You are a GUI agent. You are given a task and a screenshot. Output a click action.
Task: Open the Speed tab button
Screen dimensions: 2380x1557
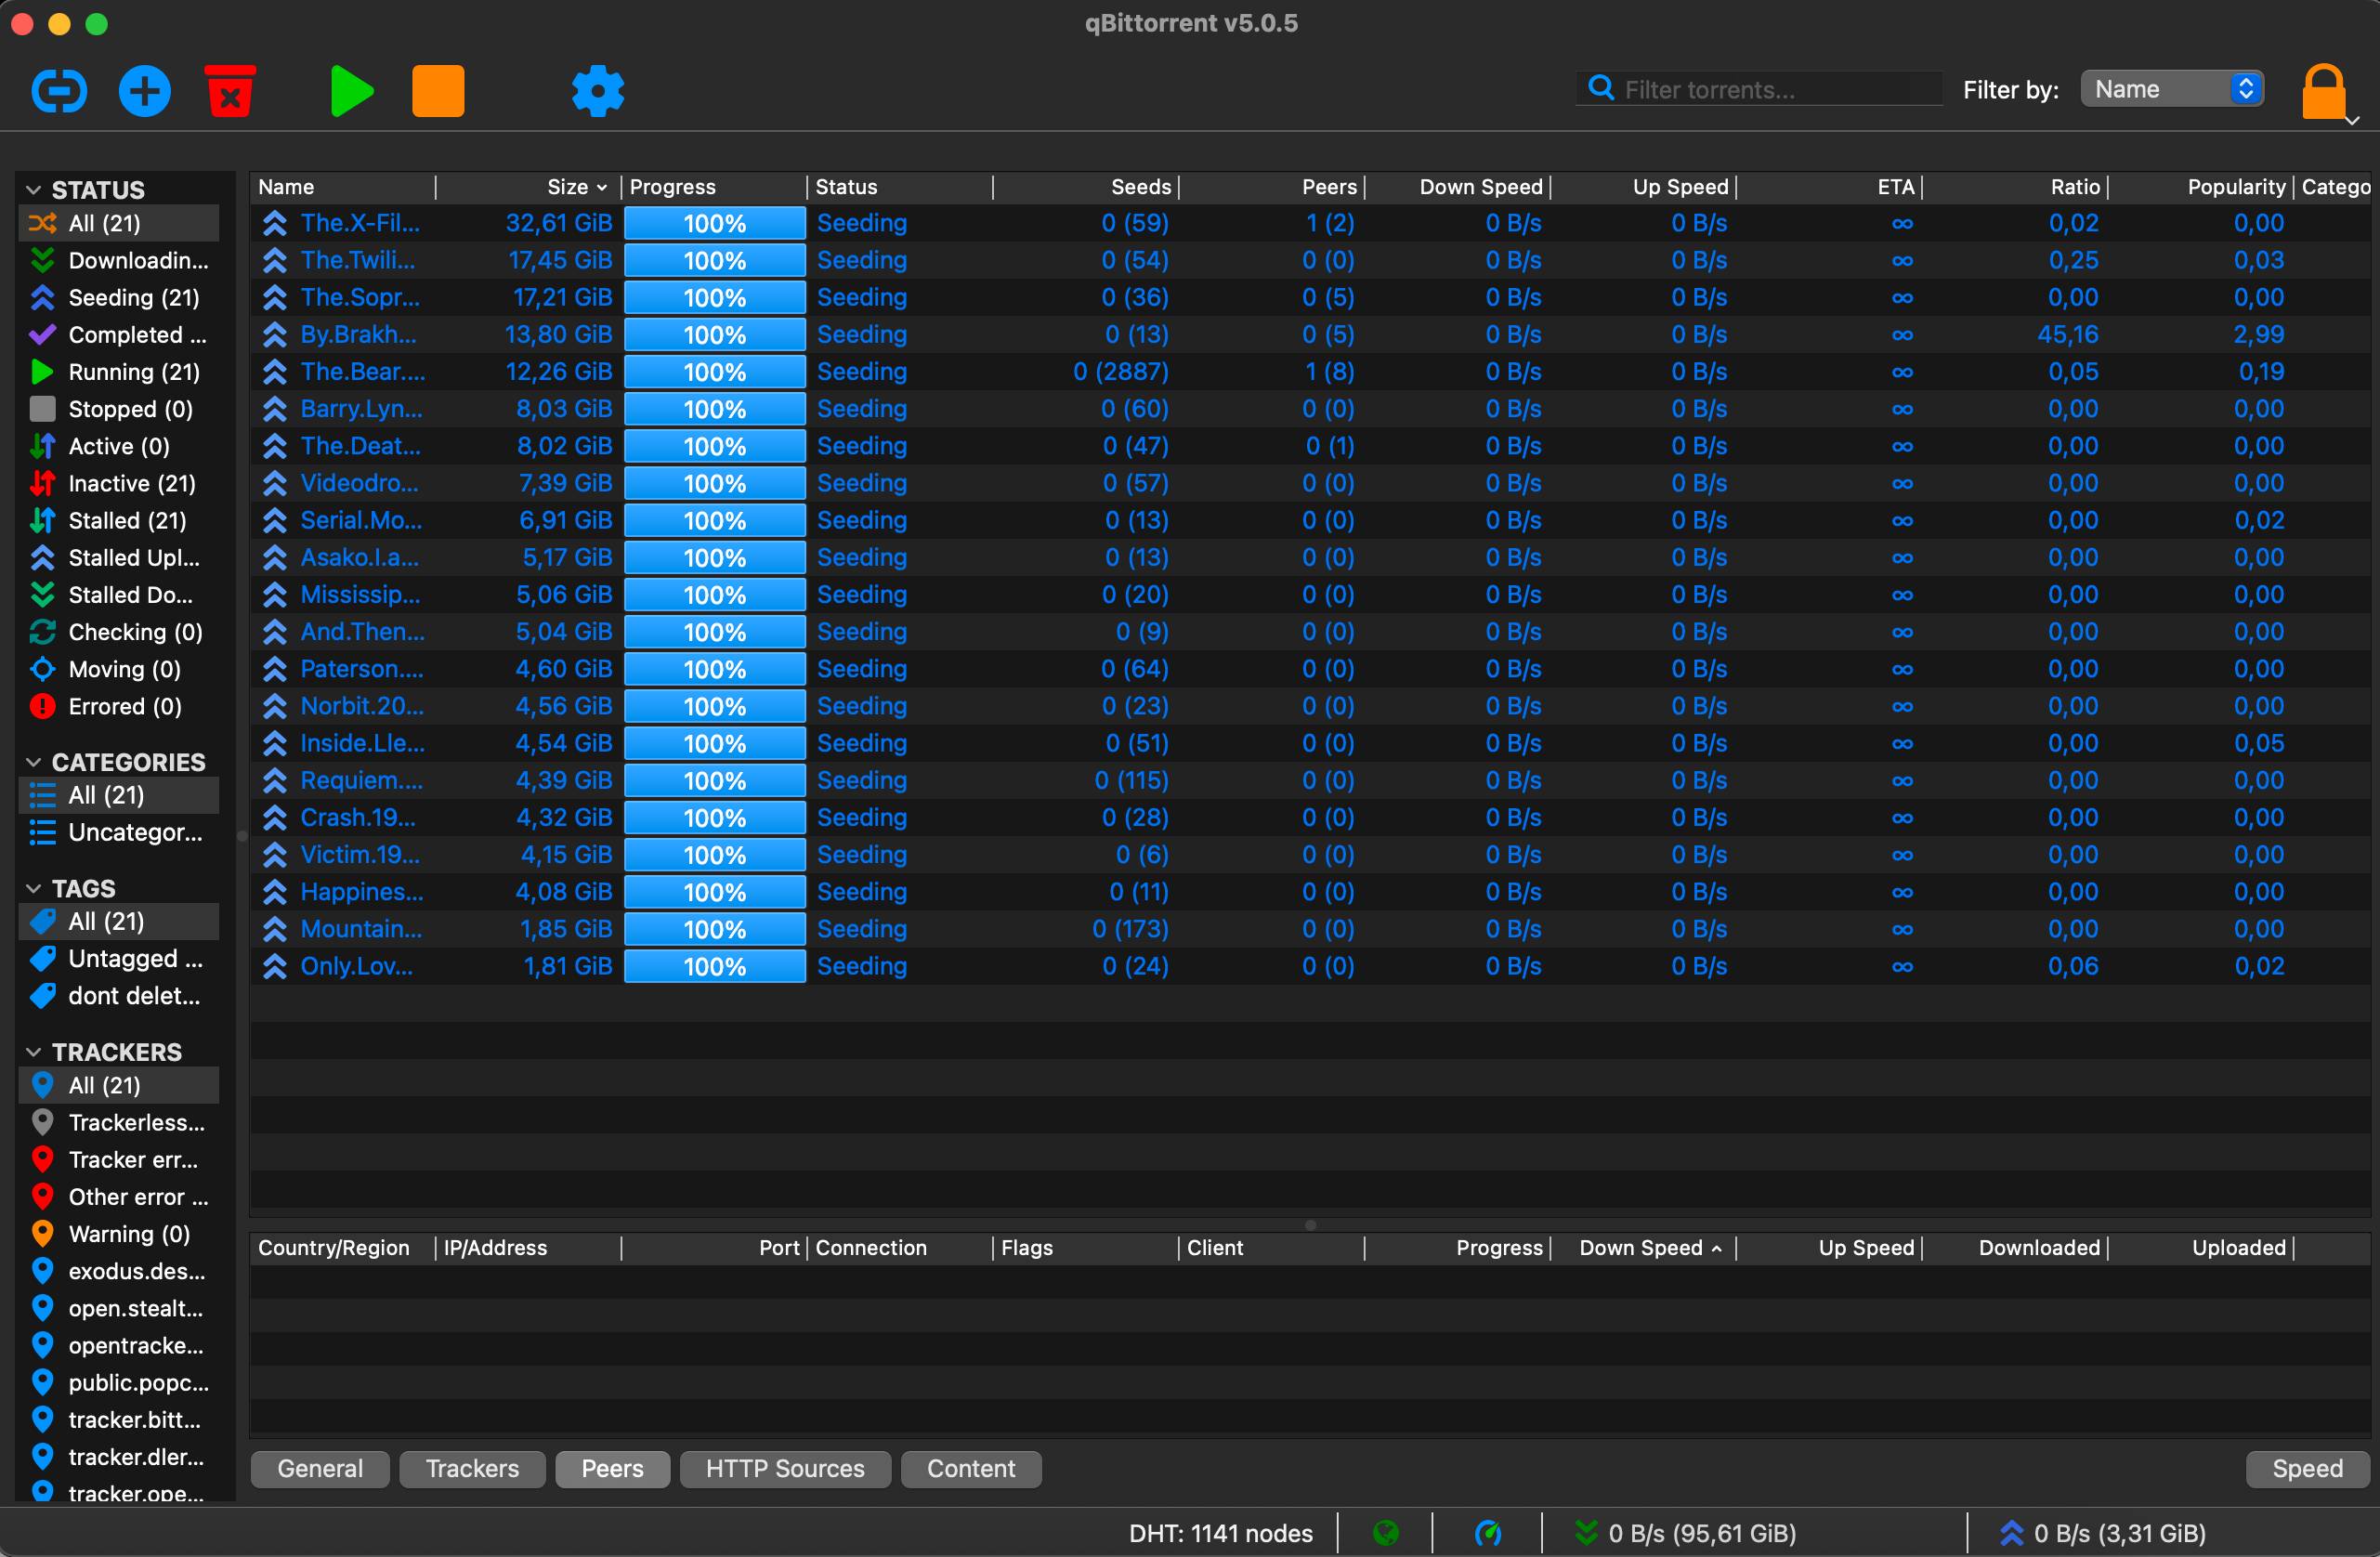pos(2307,1468)
